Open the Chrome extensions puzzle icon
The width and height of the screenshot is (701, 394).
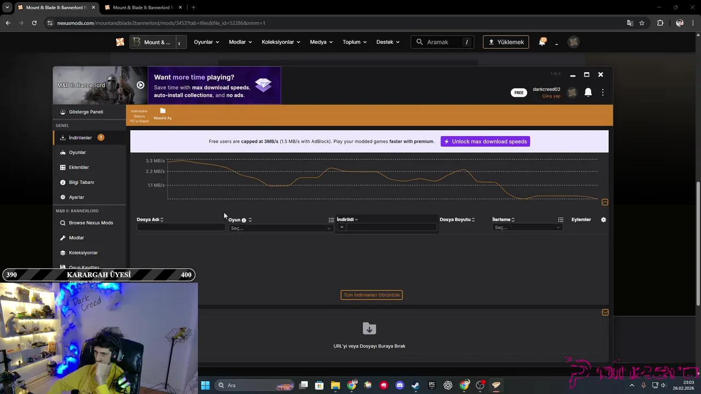(660, 23)
